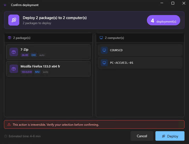Click the cube icon beside 2 package(s) header
Viewport: 189px width, 144px height.
[10, 38]
